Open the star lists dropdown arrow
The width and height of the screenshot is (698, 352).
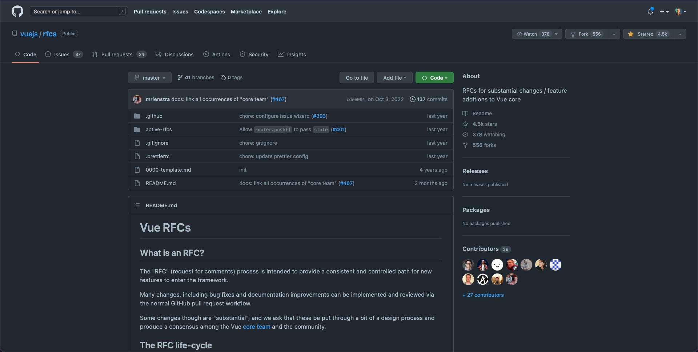680,34
